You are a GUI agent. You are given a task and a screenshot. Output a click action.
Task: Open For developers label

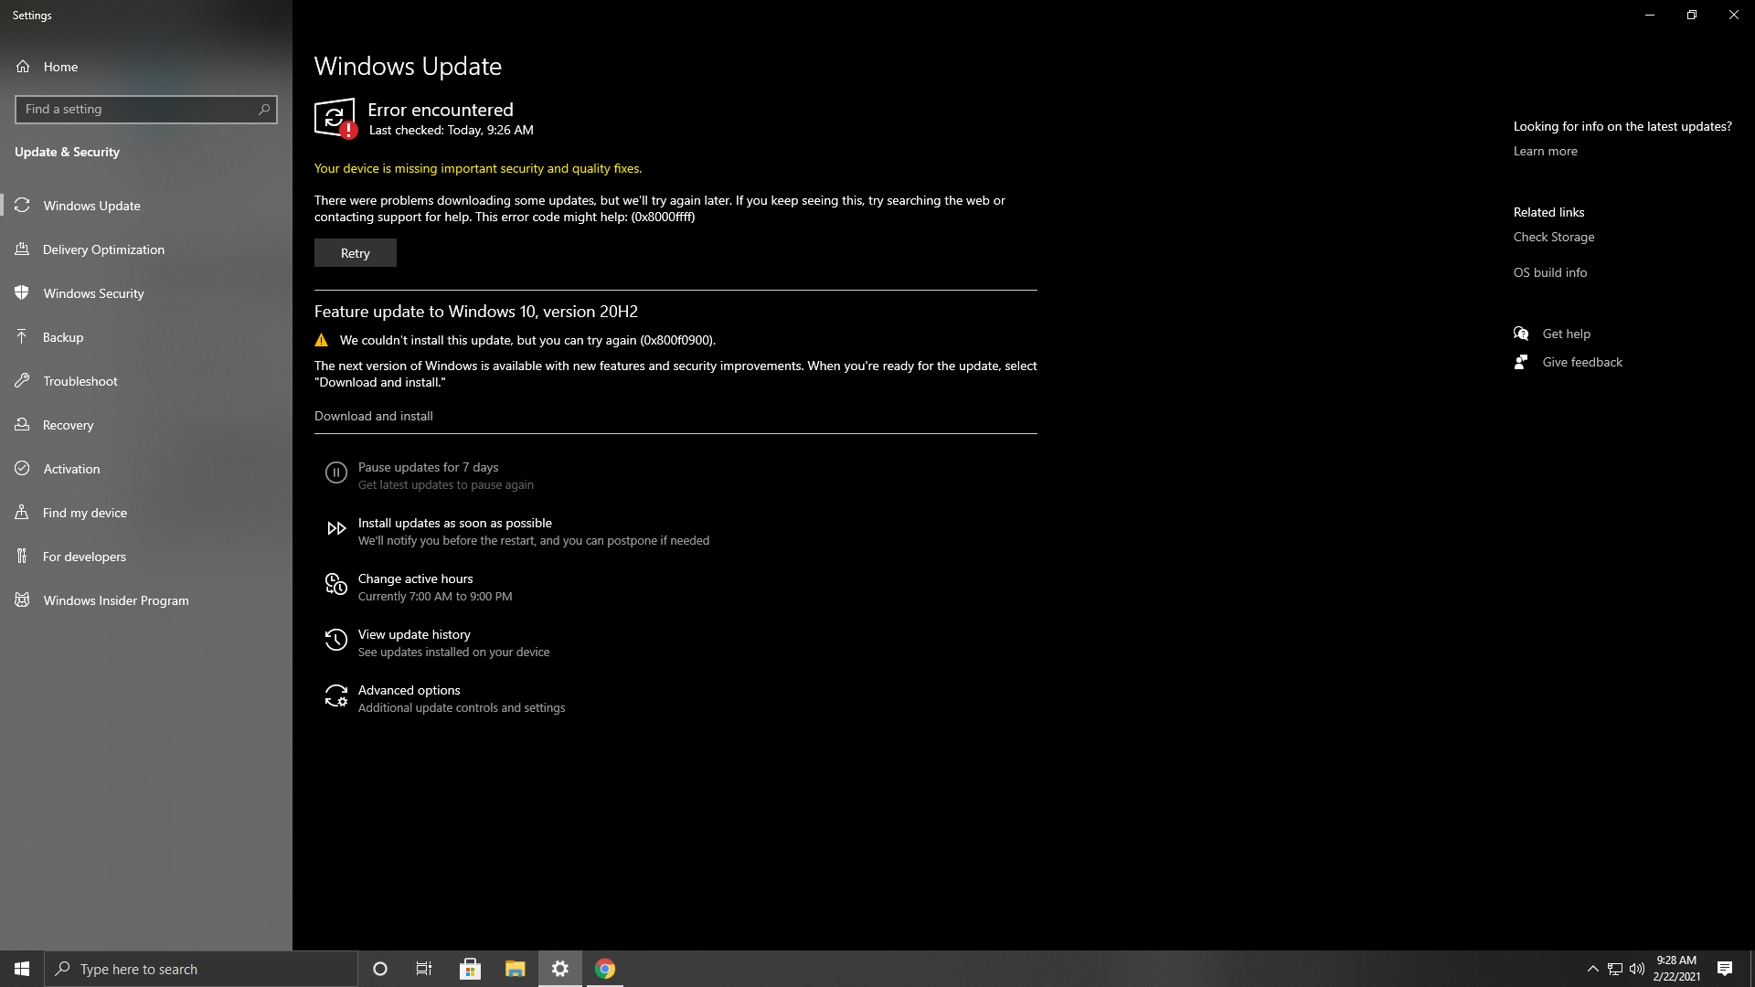pyautogui.click(x=84, y=557)
